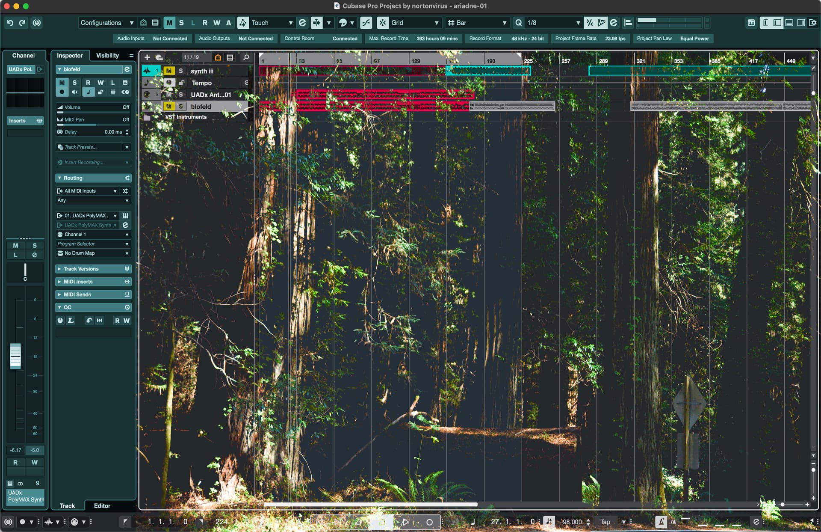Toggle Record Enable in the blofeld inspector
The width and height of the screenshot is (821, 532).
pyautogui.click(x=62, y=92)
